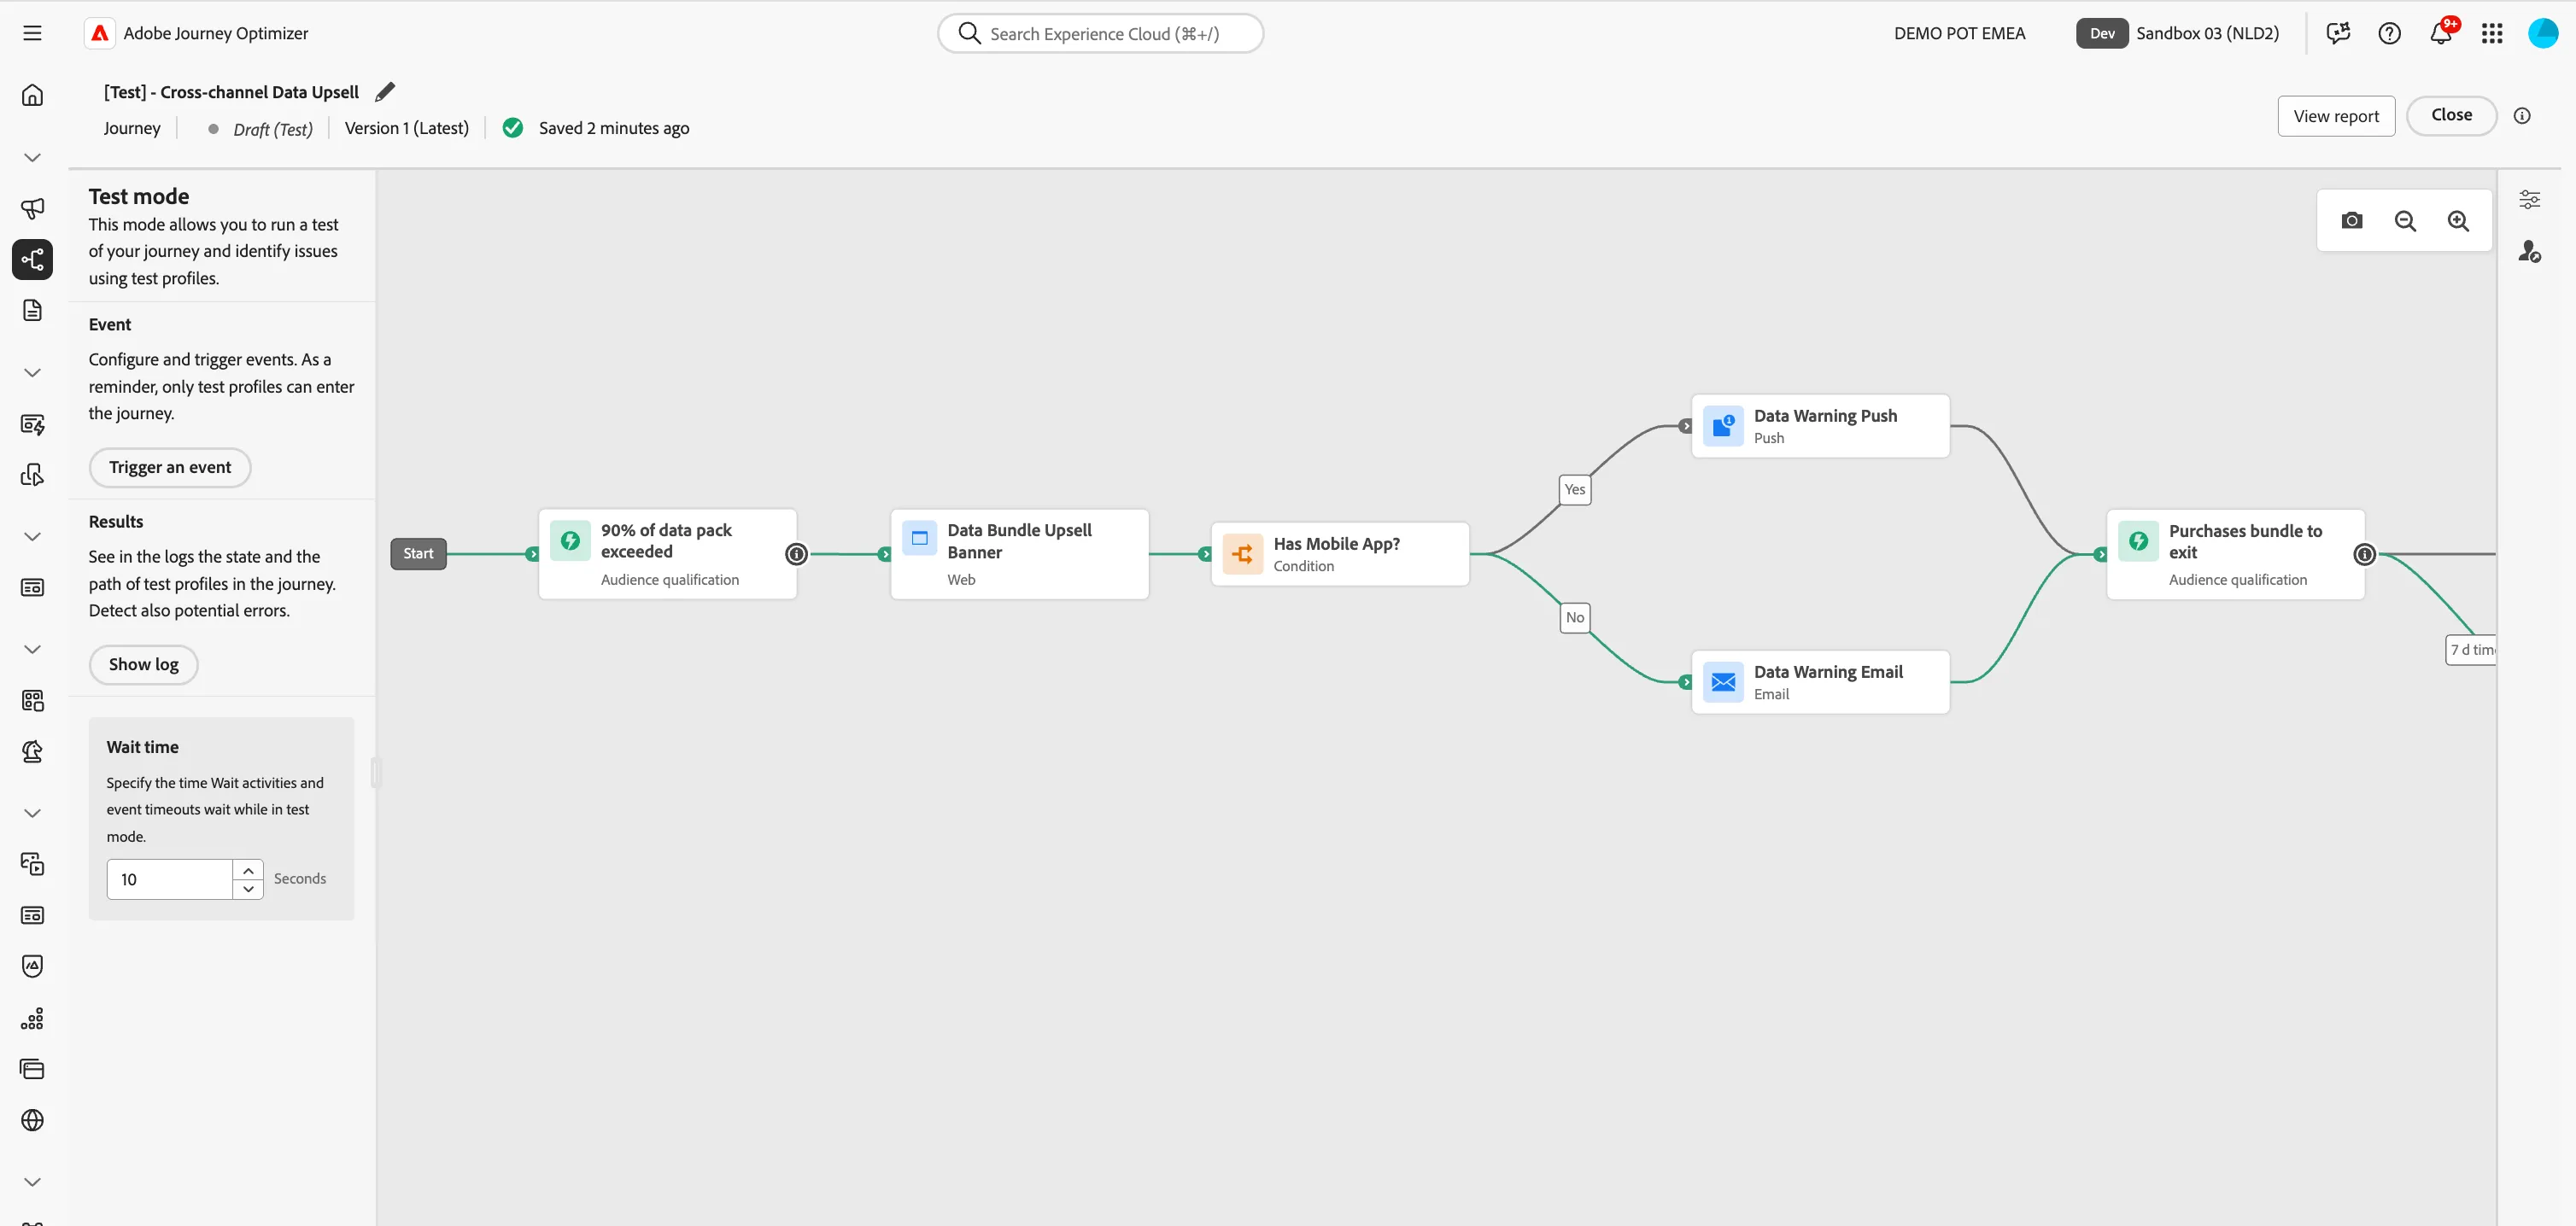Click the Yes branch label

[1575, 489]
